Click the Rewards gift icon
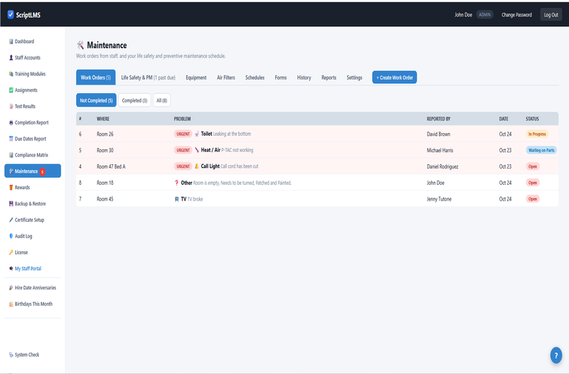Viewport: 569px width, 374px height. (11, 188)
